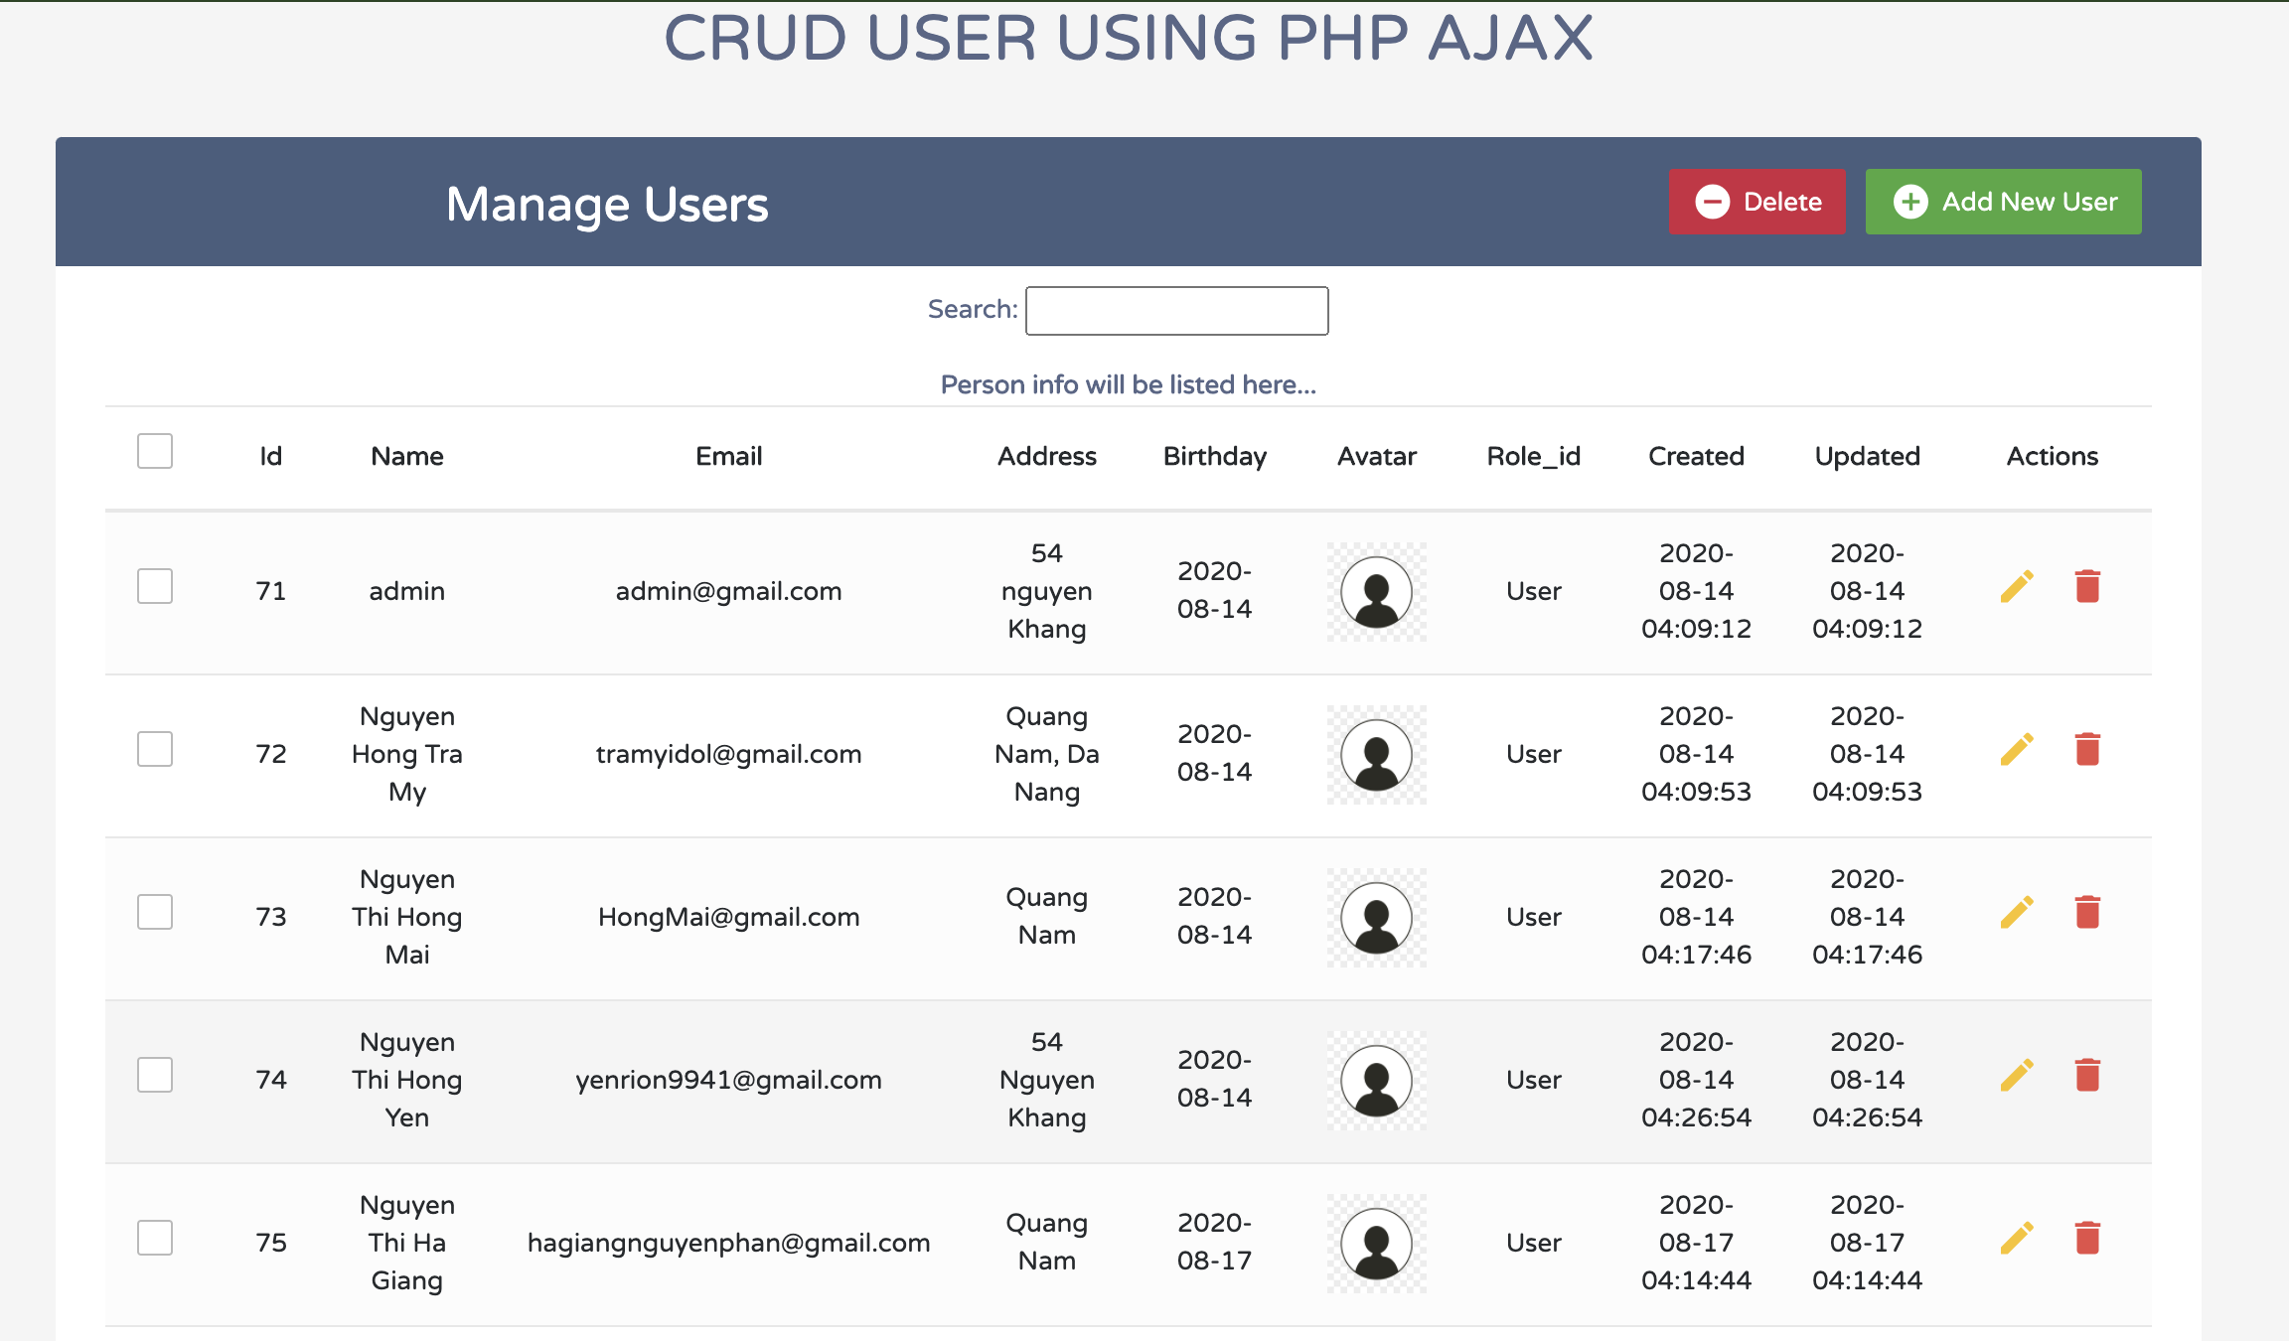Expand the search results dropdown area

[x=1127, y=383]
